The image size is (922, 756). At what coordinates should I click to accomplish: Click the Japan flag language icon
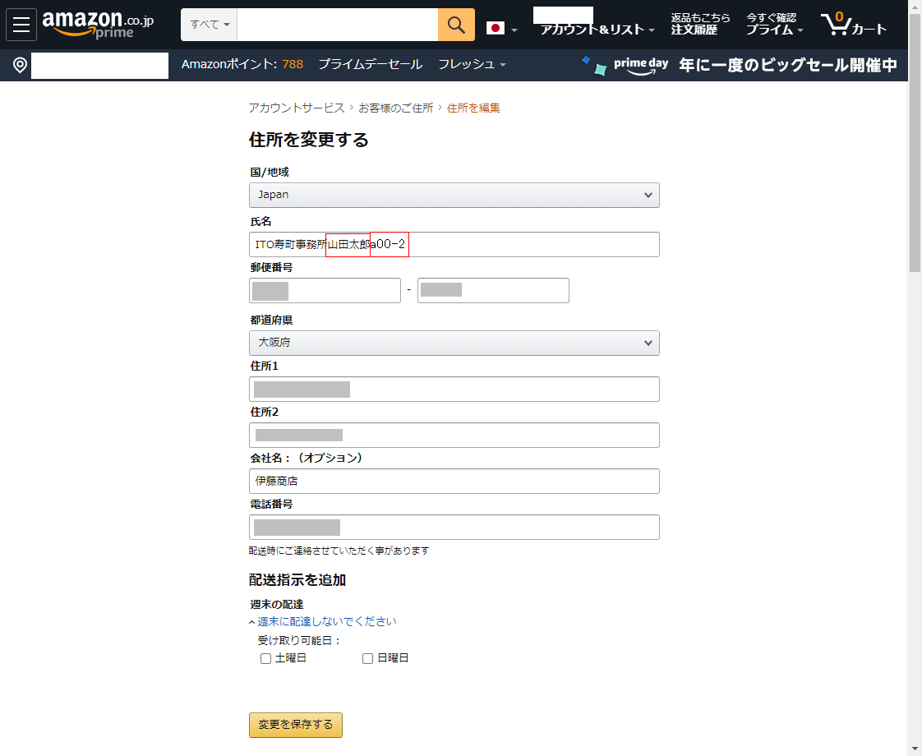(496, 29)
